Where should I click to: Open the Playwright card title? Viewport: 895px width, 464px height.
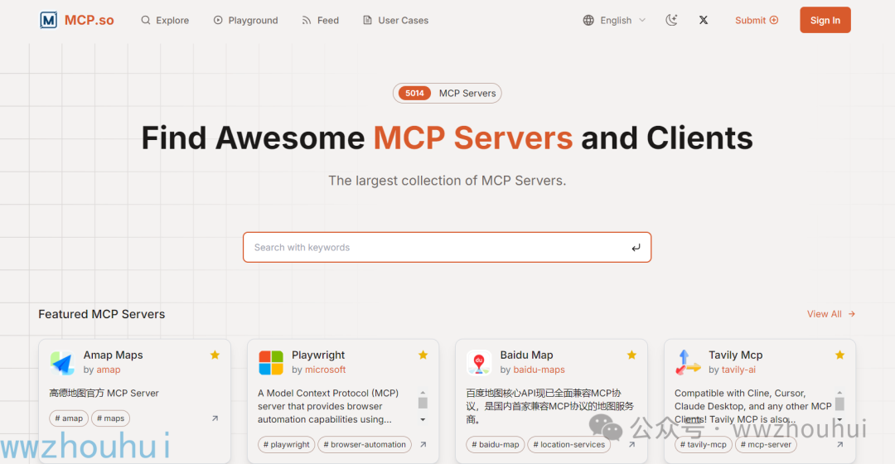pyautogui.click(x=318, y=355)
